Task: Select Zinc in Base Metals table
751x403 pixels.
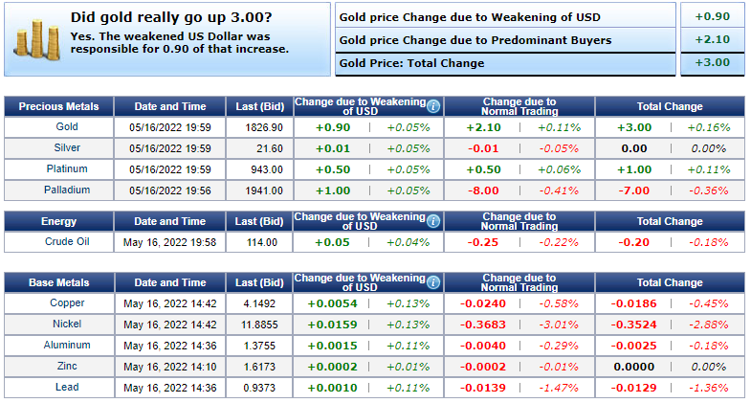Action: pyautogui.click(x=66, y=367)
